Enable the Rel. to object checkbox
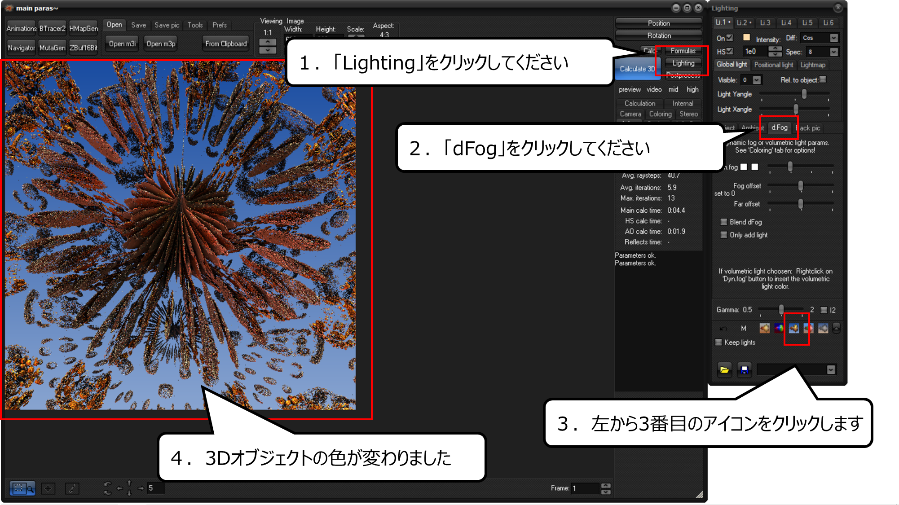The height and width of the screenshot is (505, 899). (x=823, y=79)
